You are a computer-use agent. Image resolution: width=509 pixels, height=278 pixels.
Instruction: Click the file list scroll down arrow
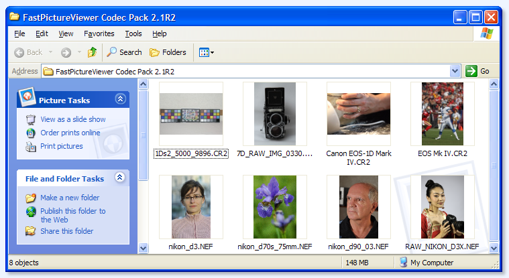[x=494, y=248]
